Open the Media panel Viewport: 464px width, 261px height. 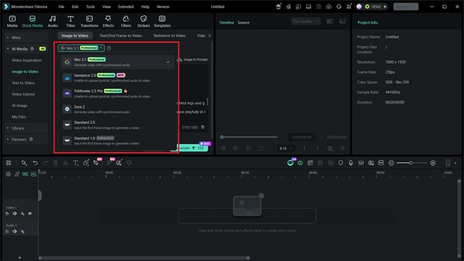point(12,21)
